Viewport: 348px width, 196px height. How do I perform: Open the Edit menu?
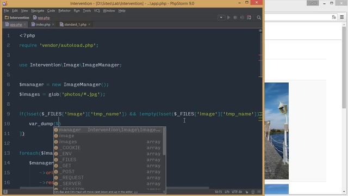click(15, 11)
